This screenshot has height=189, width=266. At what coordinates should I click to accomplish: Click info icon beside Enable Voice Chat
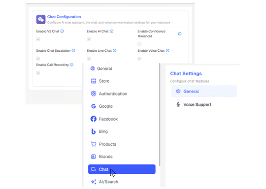coord(167,51)
